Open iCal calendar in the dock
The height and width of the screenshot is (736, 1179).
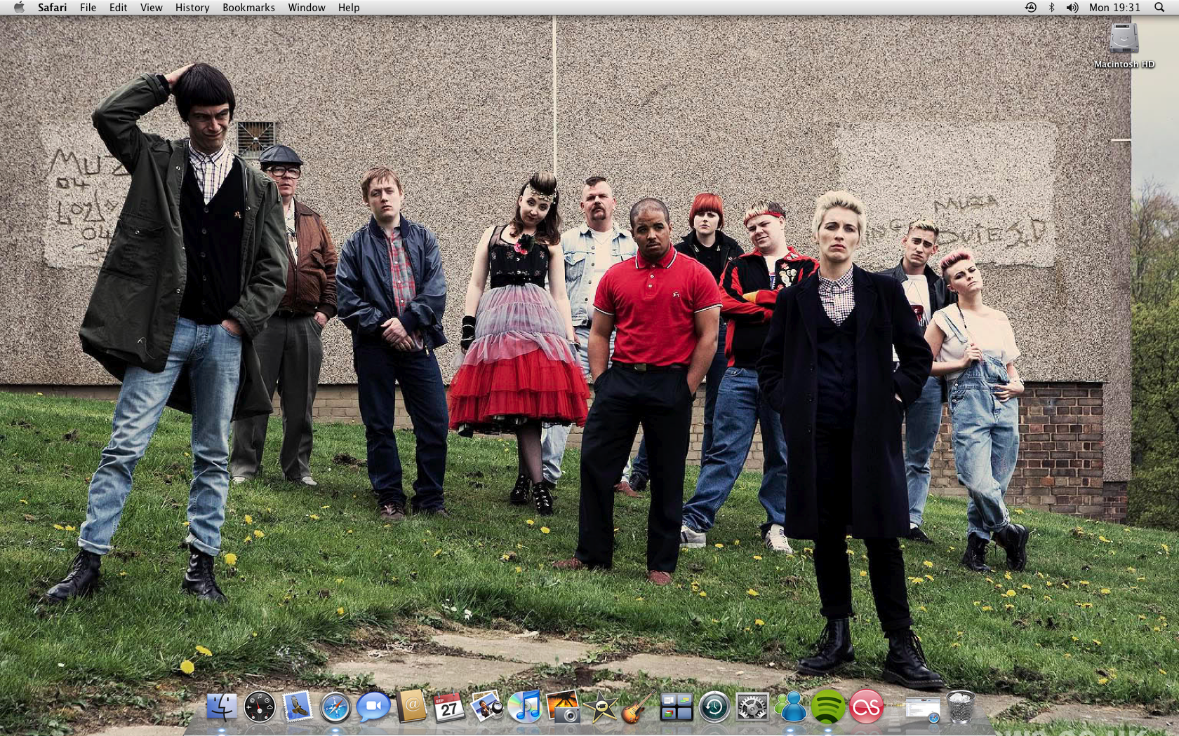(x=449, y=707)
